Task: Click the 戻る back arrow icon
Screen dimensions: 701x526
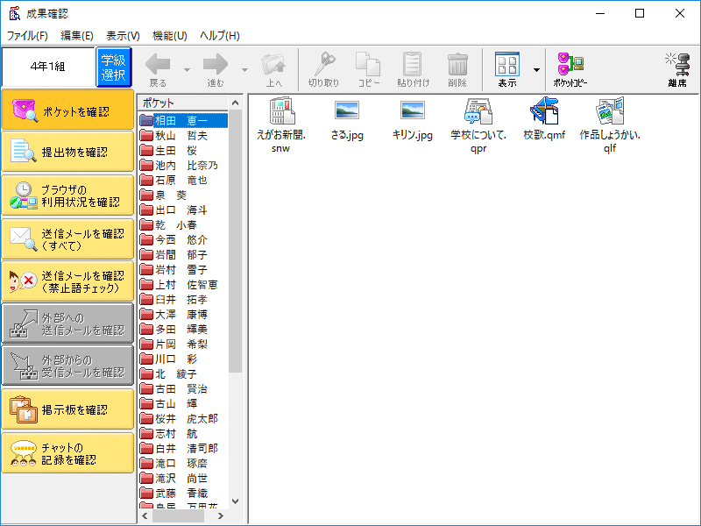Action: (158, 64)
